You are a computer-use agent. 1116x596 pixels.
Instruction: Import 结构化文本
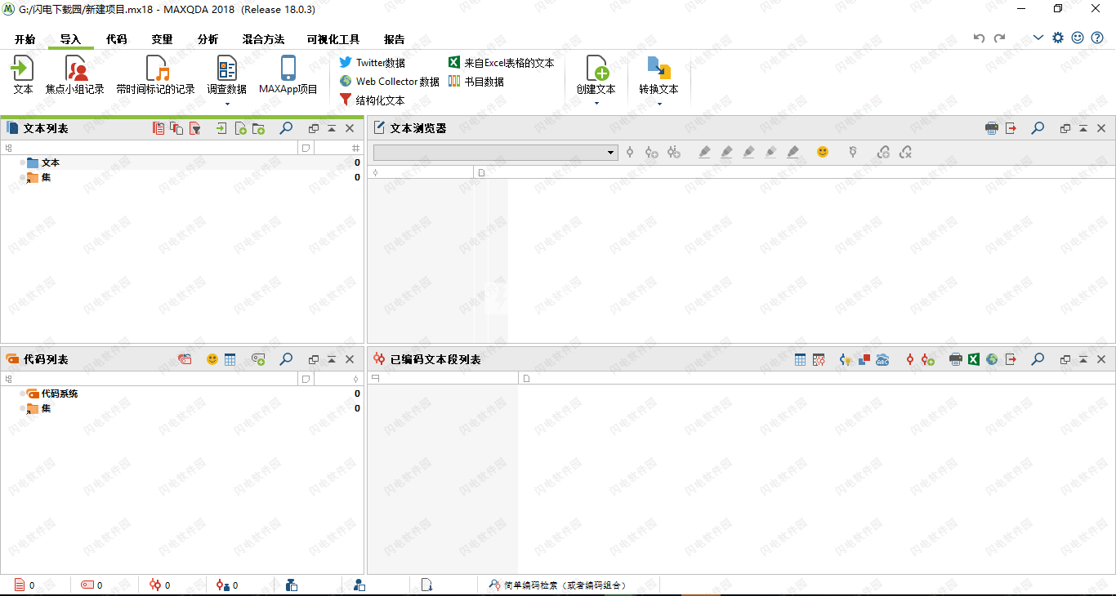pos(372,100)
